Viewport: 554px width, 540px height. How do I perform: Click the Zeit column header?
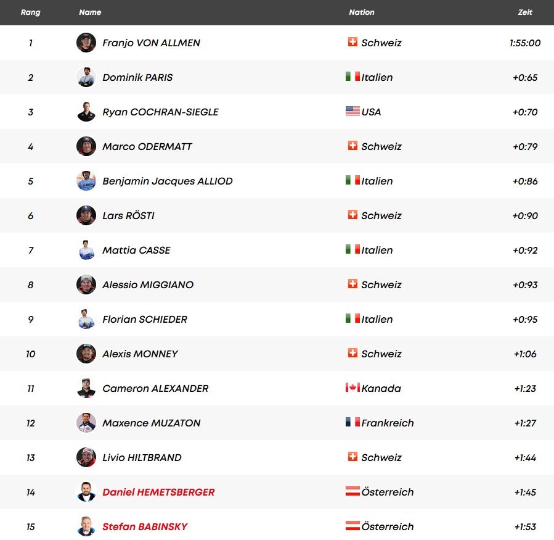tap(525, 12)
